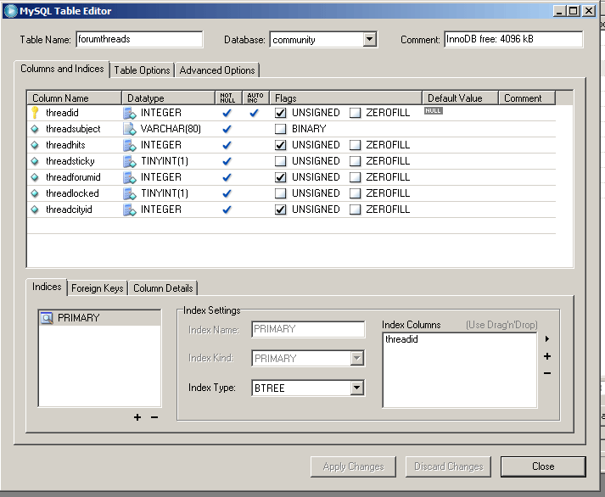Click the datatype icon for VARCHAR(80)
Viewport: 605px width, 497px height.
[x=130, y=129]
